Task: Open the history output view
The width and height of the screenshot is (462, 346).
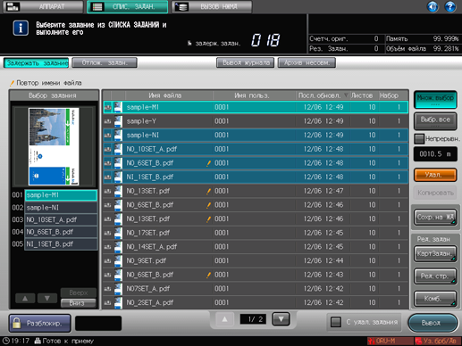Action: 246,62
